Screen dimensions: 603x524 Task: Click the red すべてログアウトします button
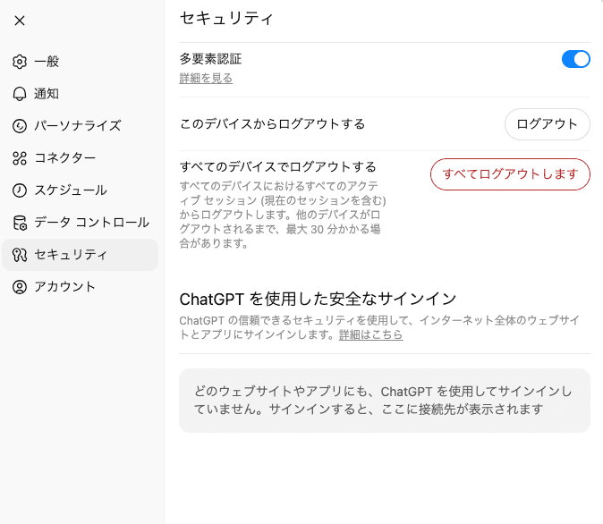510,174
